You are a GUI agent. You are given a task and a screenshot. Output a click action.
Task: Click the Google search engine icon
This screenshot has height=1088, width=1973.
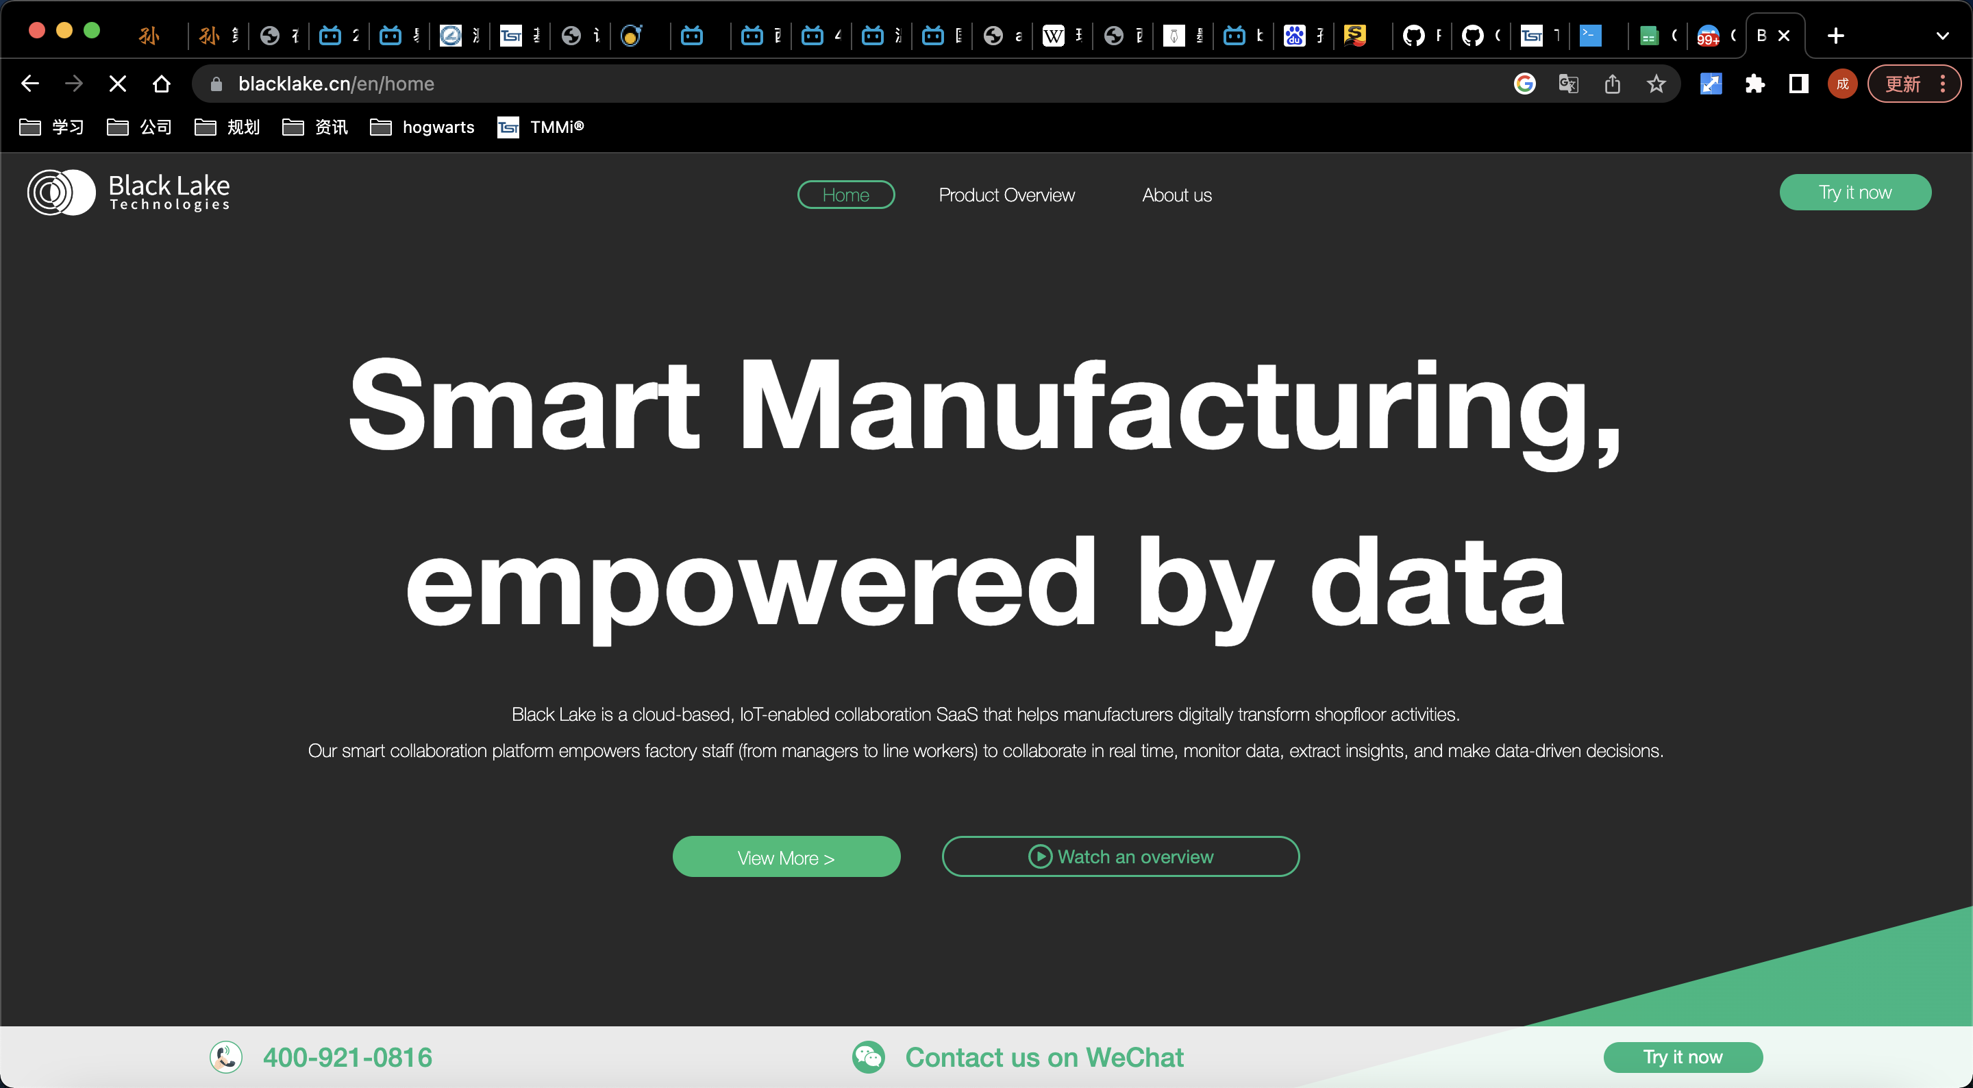(1526, 83)
